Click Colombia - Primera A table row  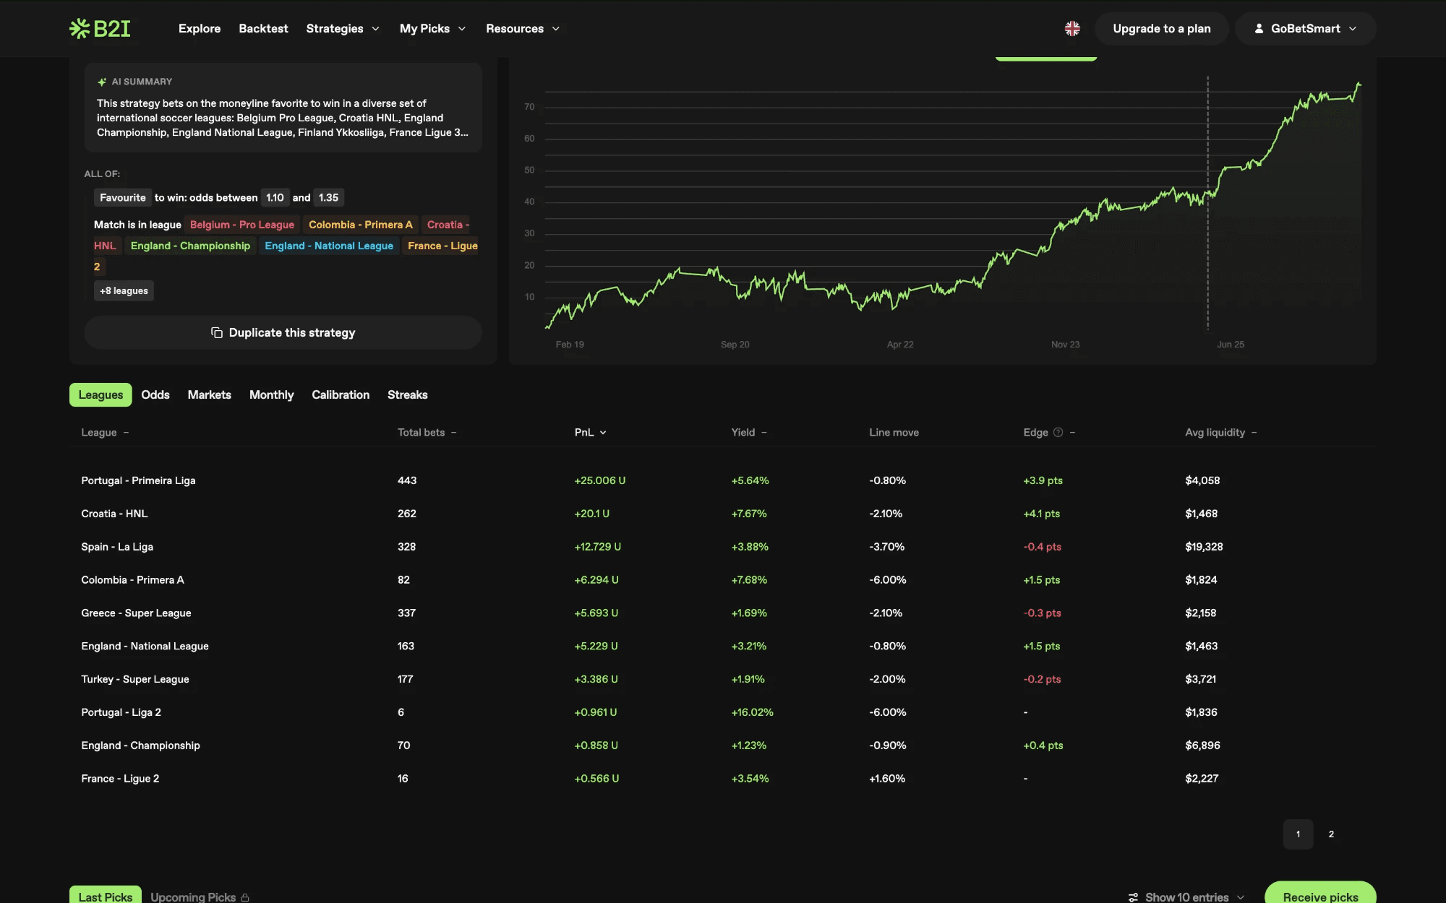(723, 580)
